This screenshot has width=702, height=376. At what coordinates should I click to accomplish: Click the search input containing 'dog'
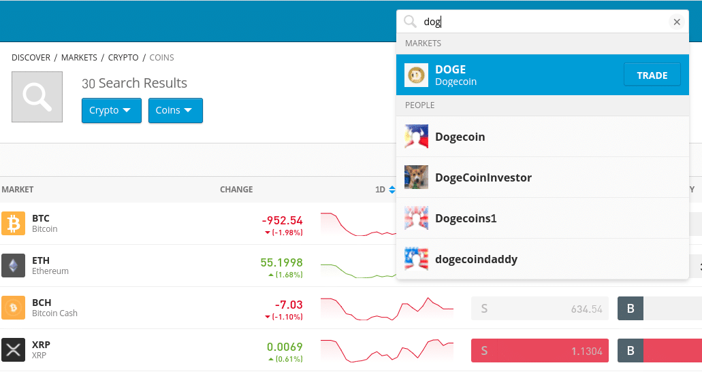tap(542, 22)
